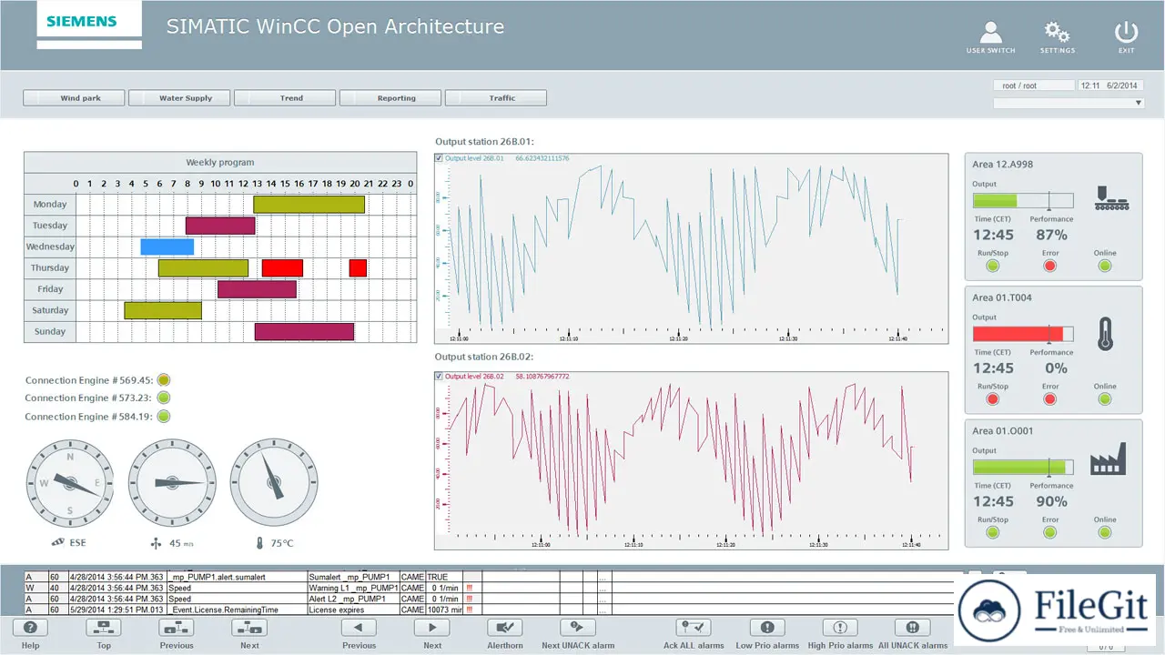
Task: Click Area 12.A998 output progress bar
Action: tap(1023, 200)
